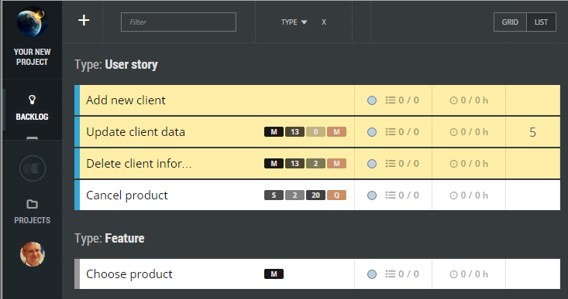Click orange Q tag on Cancel product
Viewport: 568px width, 299px height.
[x=336, y=195]
